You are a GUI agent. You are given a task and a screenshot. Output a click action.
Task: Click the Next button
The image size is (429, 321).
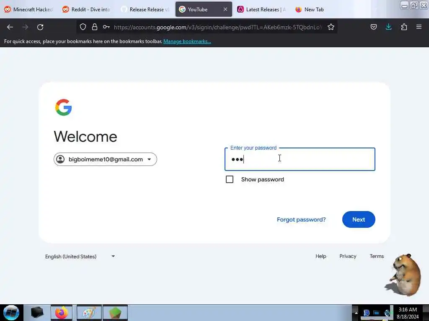click(359, 219)
